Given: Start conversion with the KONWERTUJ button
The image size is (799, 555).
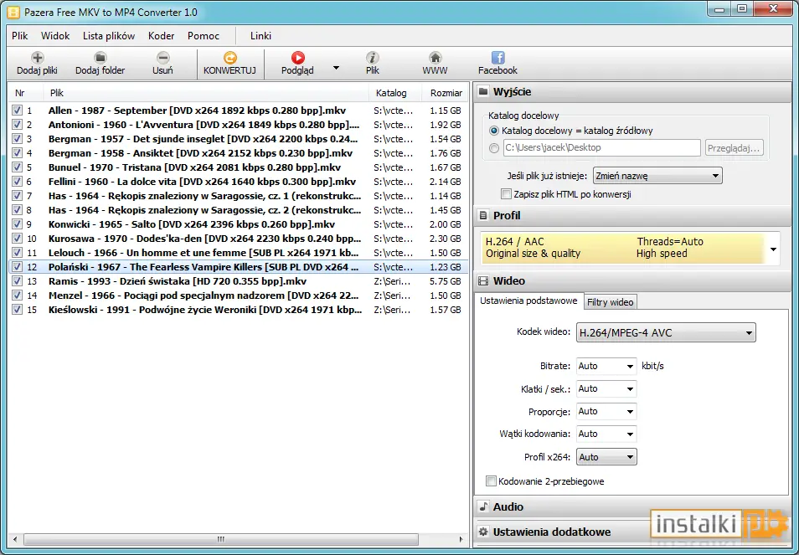Looking at the screenshot, I should 229,64.
